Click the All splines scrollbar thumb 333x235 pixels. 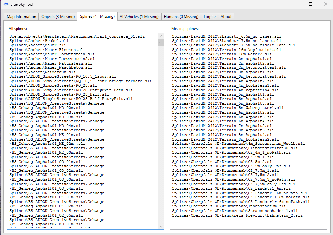tap(161, 42)
